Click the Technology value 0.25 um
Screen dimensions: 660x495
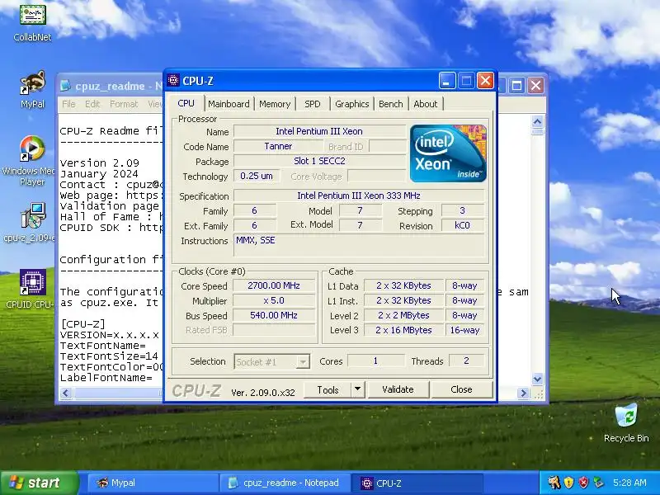click(x=257, y=176)
